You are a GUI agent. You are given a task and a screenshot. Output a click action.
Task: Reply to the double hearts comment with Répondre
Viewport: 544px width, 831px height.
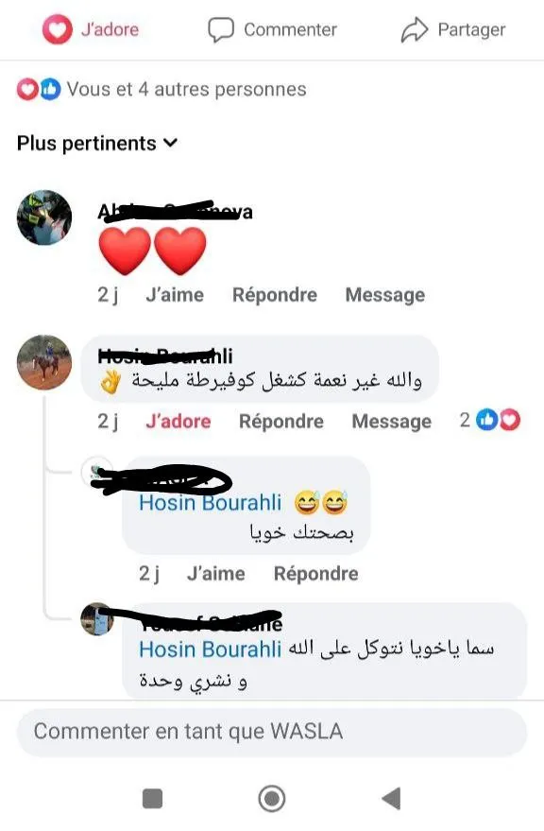[x=275, y=295]
